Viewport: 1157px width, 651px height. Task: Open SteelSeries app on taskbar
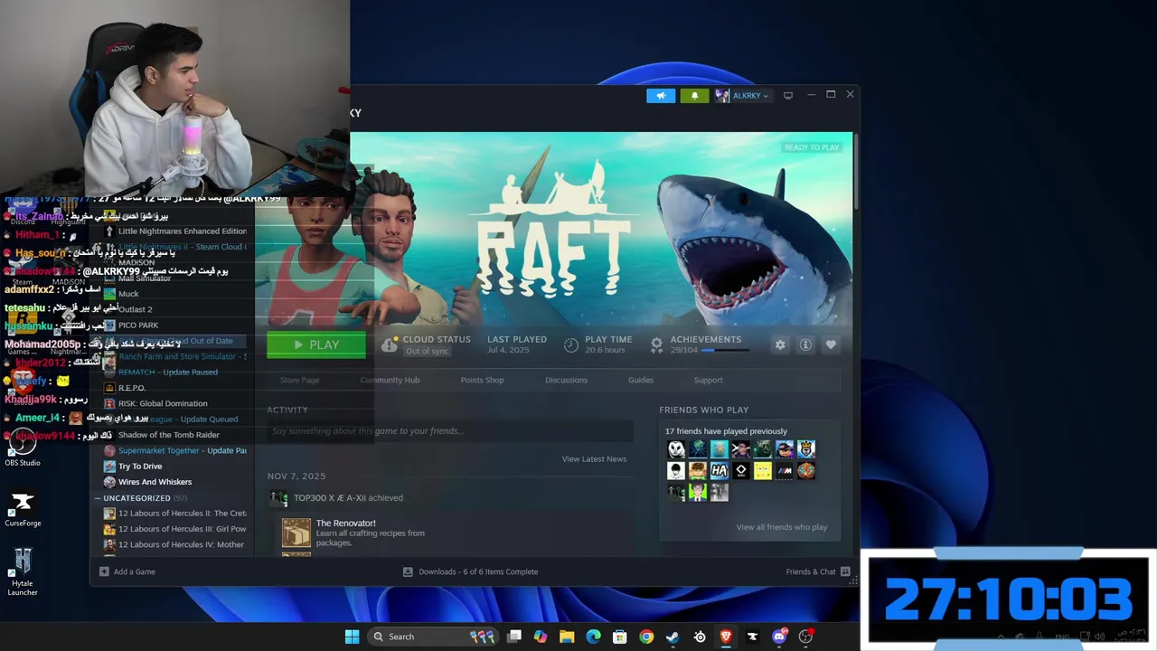[x=700, y=637]
